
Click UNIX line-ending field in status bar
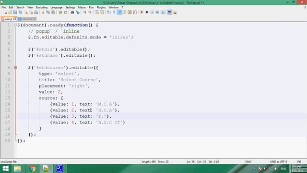click(248, 161)
